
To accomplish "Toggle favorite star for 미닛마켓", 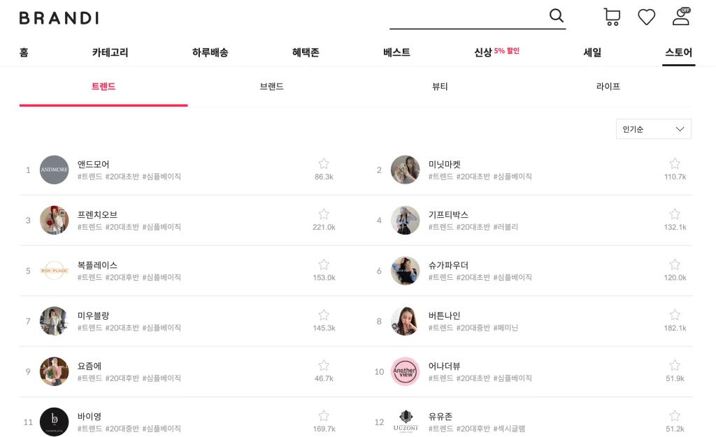I will click(x=675, y=163).
